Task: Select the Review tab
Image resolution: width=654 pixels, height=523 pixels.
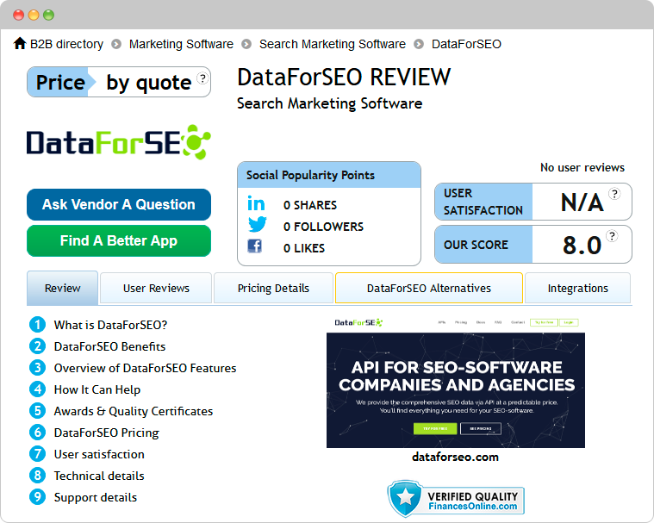Action: pos(63,288)
